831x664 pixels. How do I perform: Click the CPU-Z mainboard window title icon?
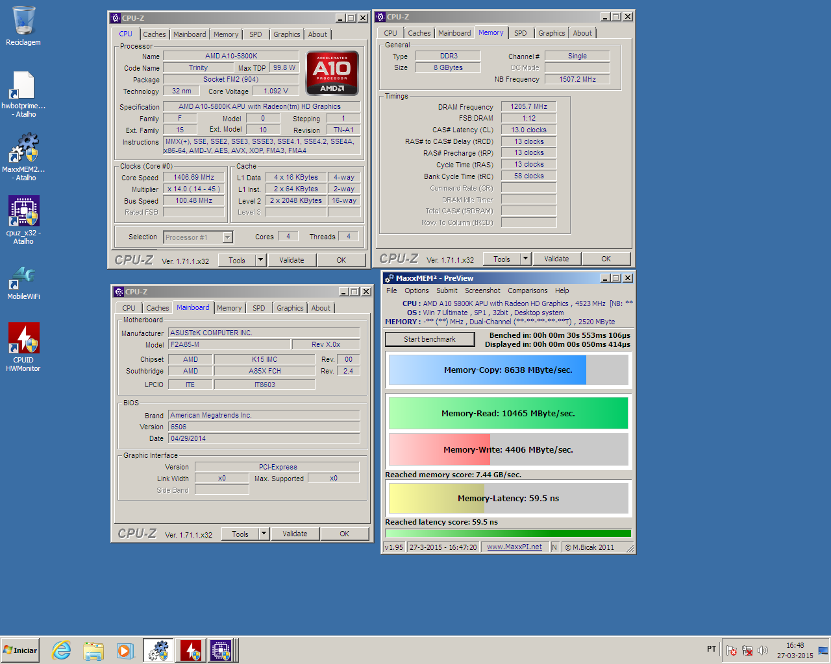[118, 292]
